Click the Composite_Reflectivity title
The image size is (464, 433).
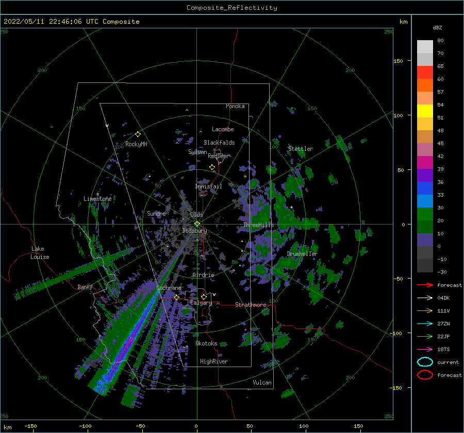click(x=232, y=8)
